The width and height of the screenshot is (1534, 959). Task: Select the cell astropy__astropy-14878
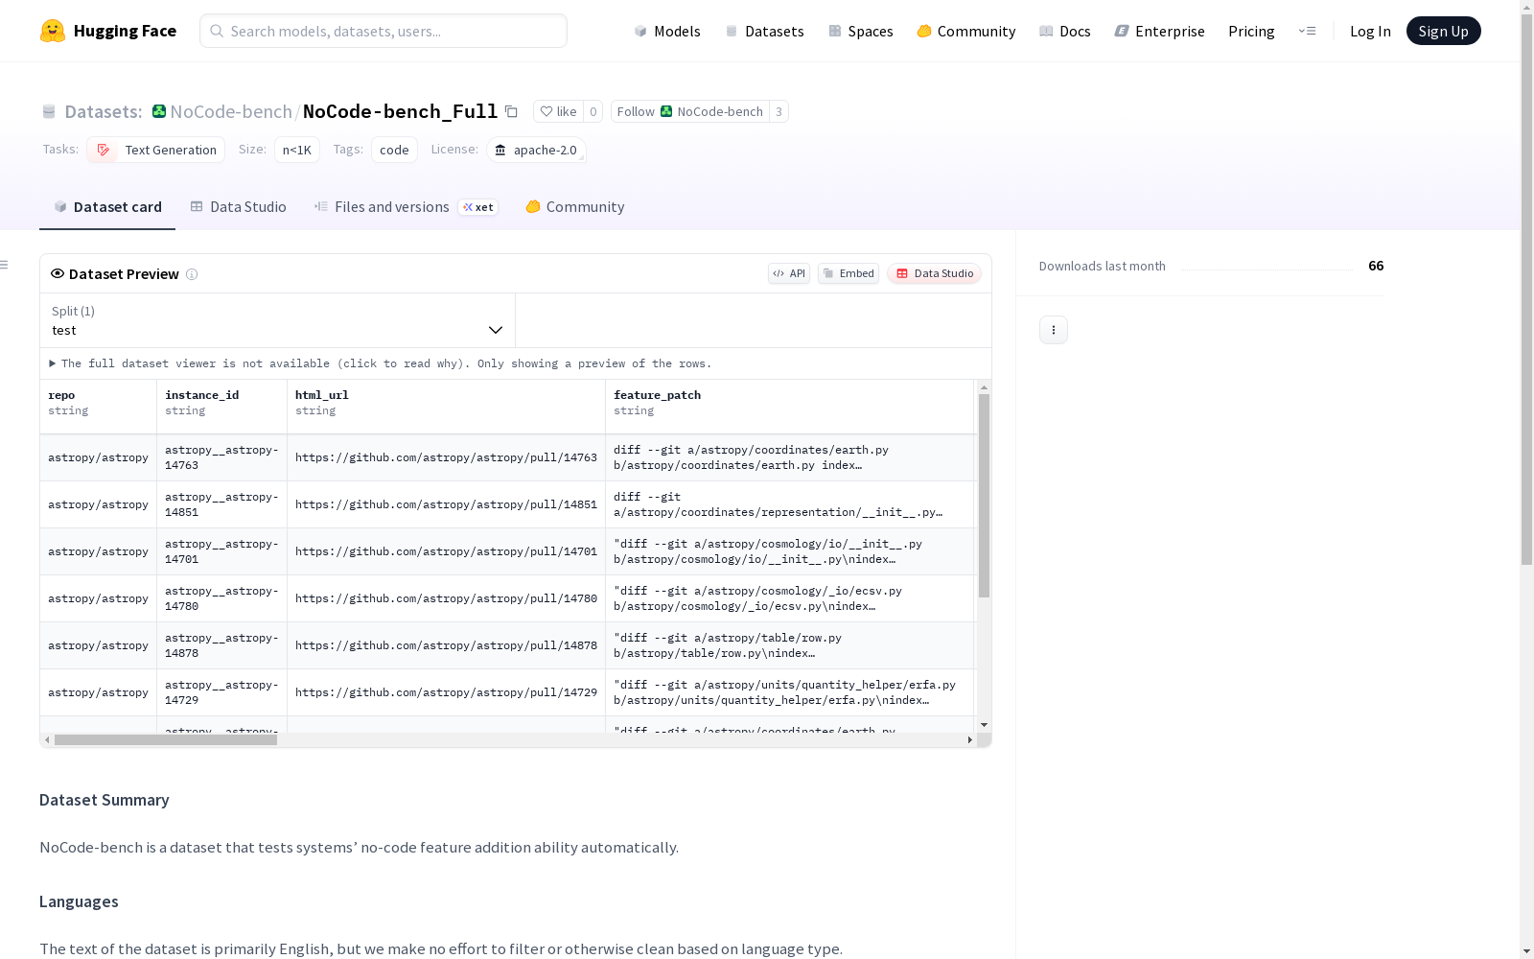221,645
